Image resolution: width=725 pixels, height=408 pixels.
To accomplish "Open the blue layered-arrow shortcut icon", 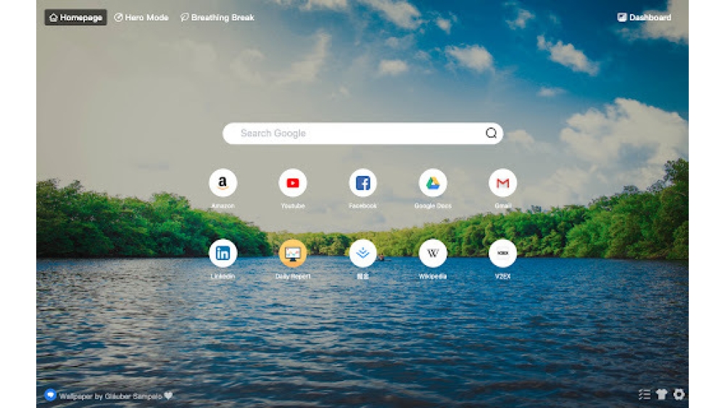I will (x=362, y=253).
